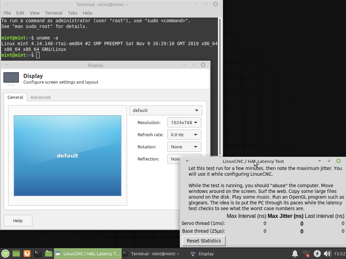This screenshot has height=259, width=346.
Task: Open the Linux Mint start menu
Action: click(x=5, y=254)
